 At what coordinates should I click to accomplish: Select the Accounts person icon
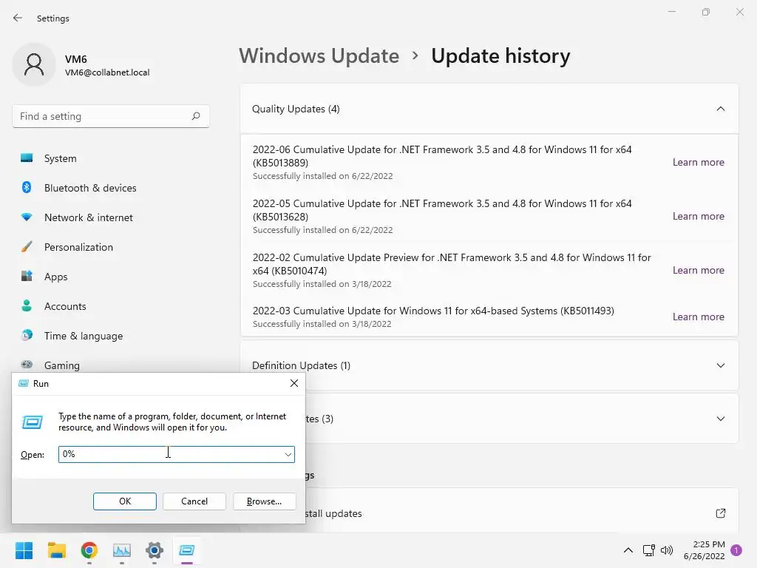click(x=27, y=305)
